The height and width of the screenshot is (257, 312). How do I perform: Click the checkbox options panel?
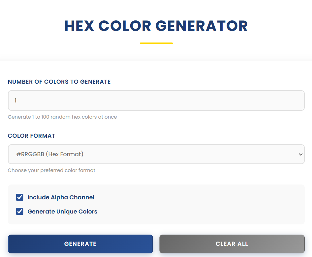[x=156, y=204]
